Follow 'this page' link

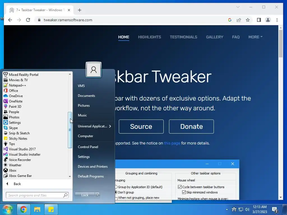(x=172, y=143)
